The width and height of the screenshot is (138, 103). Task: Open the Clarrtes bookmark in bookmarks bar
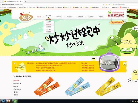pos(12,7)
